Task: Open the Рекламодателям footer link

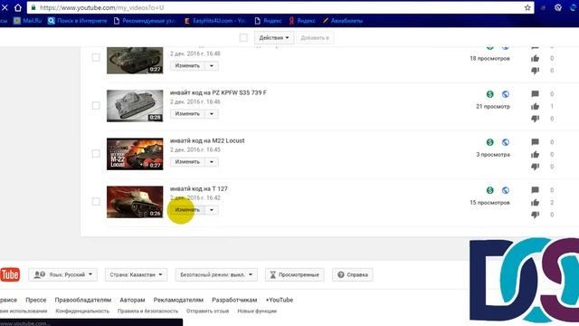Action: pyautogui.click(x=178, y=300)
